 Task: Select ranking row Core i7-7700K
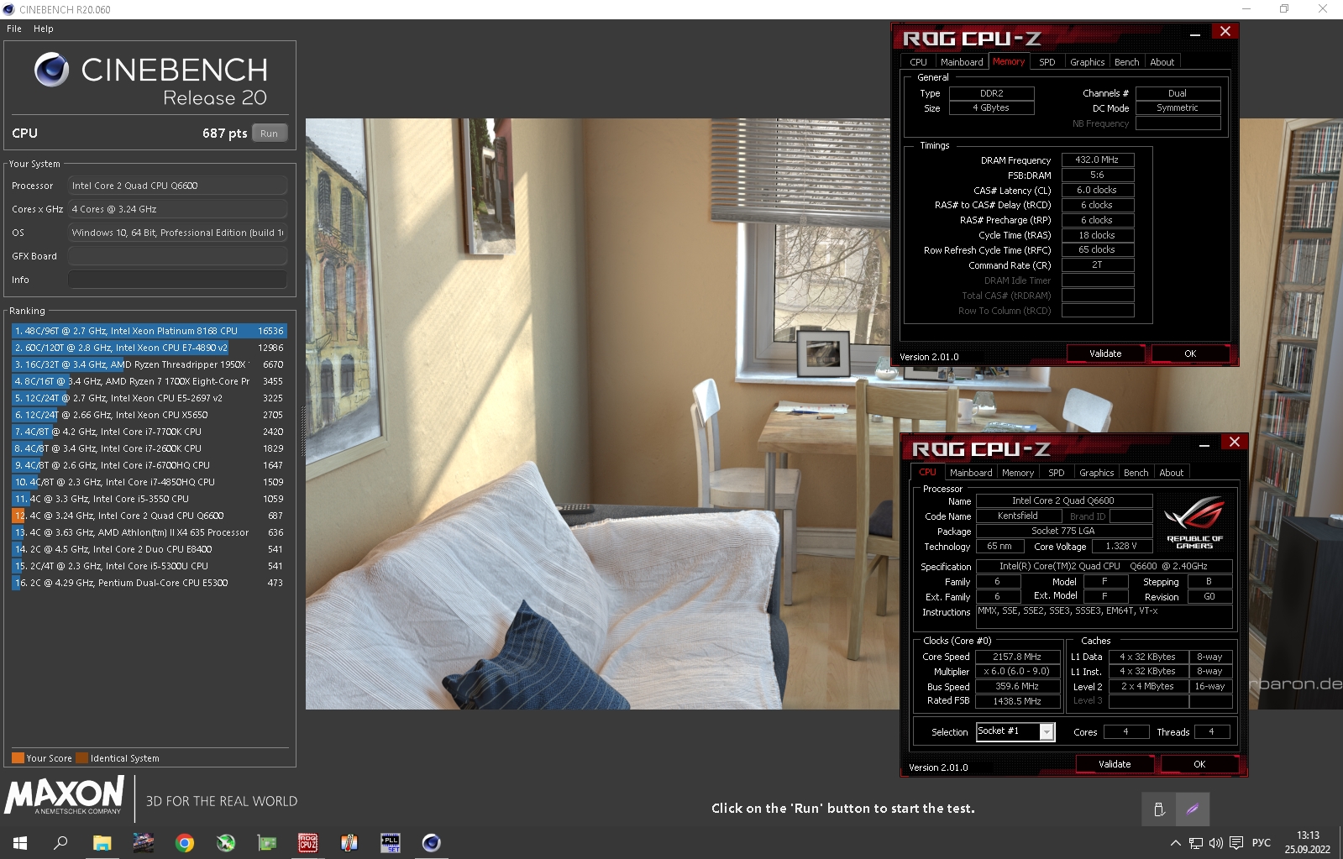click(x=149, y=432)
